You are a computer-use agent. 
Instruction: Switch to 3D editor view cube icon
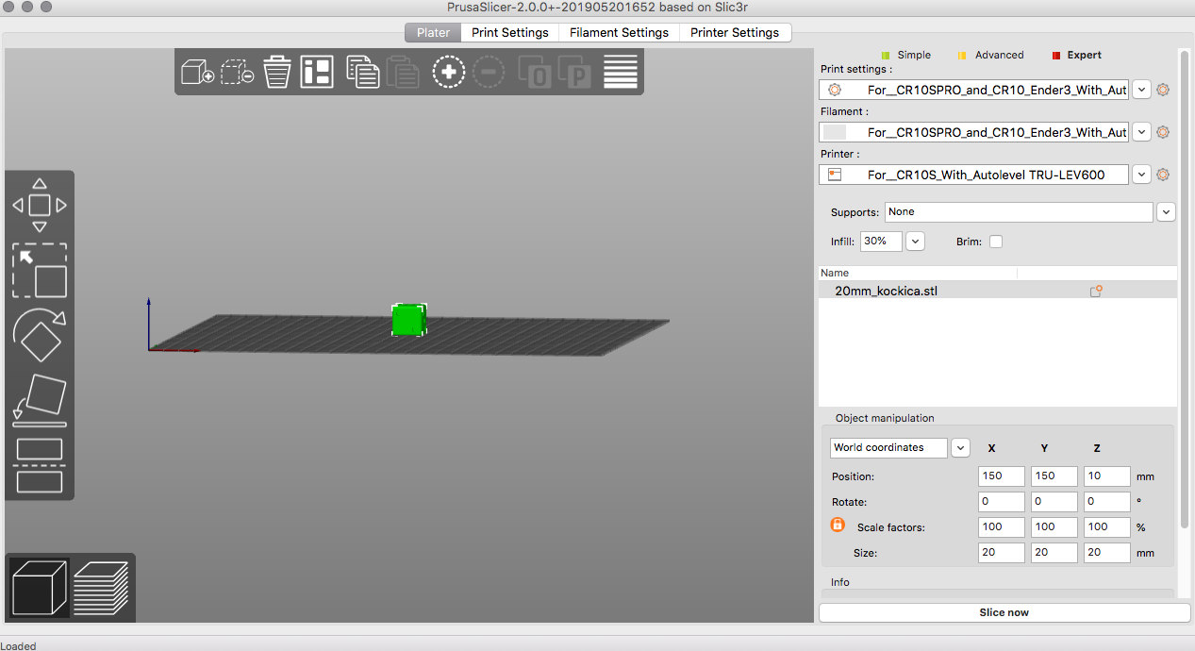click(40, 588)
